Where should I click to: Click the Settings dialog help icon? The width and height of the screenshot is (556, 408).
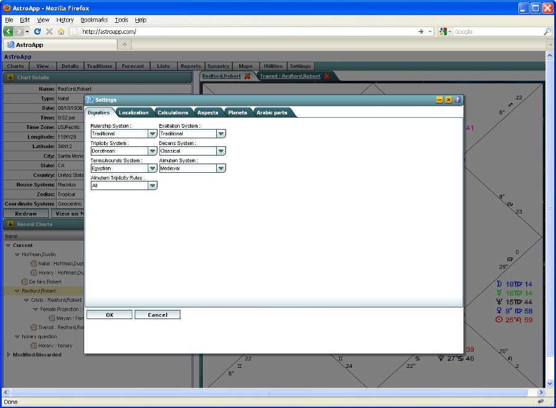coord(457,99)
